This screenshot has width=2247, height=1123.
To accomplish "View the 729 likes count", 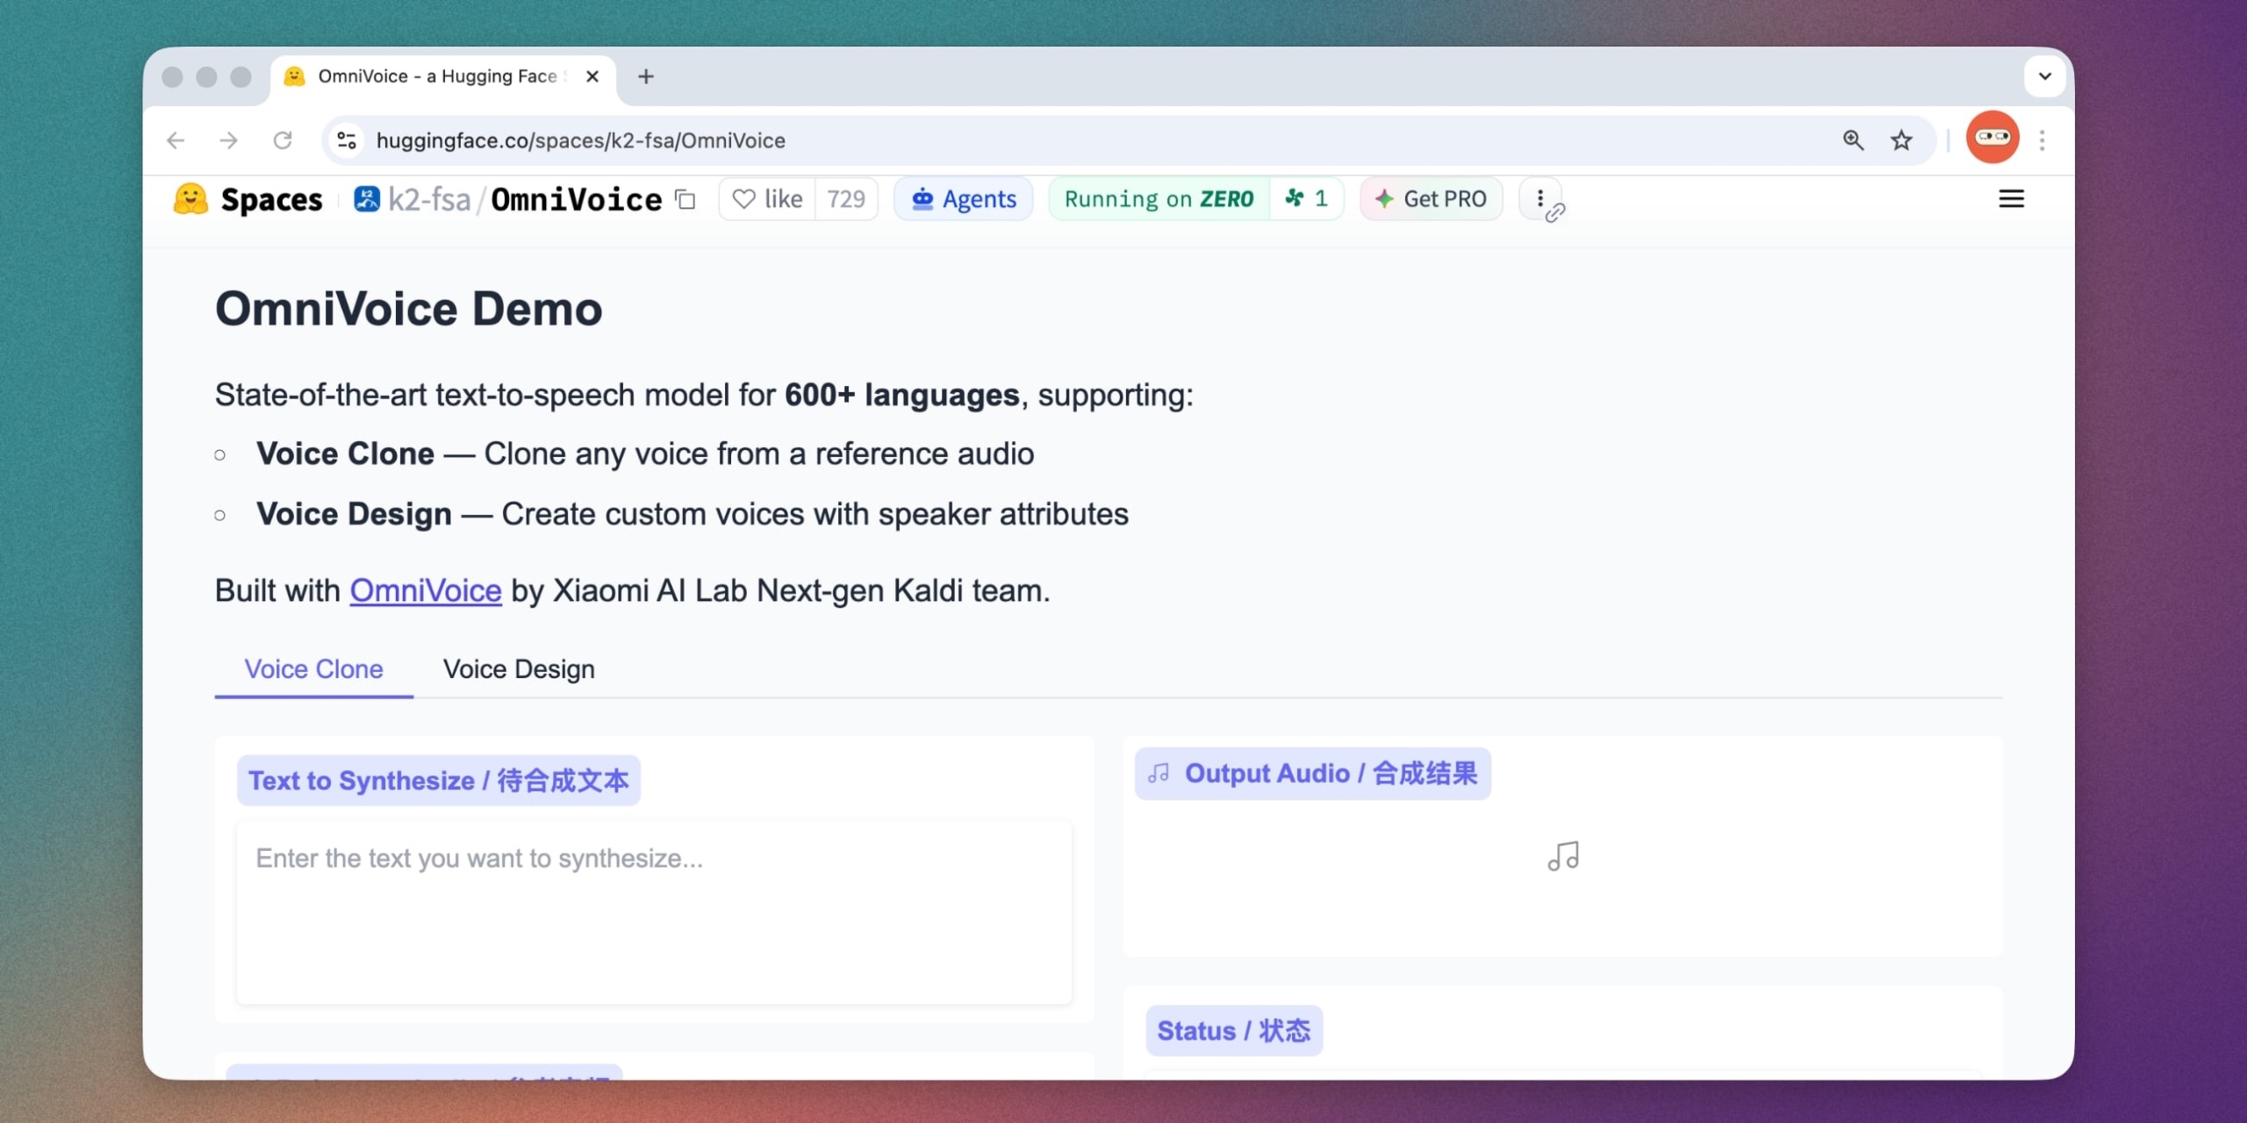I will tap(846, 199).
